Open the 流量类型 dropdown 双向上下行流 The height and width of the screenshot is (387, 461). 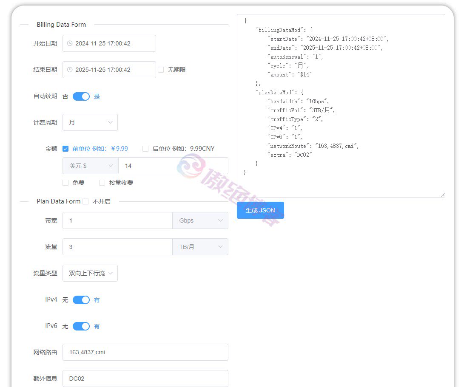click(x=90, y=274)
